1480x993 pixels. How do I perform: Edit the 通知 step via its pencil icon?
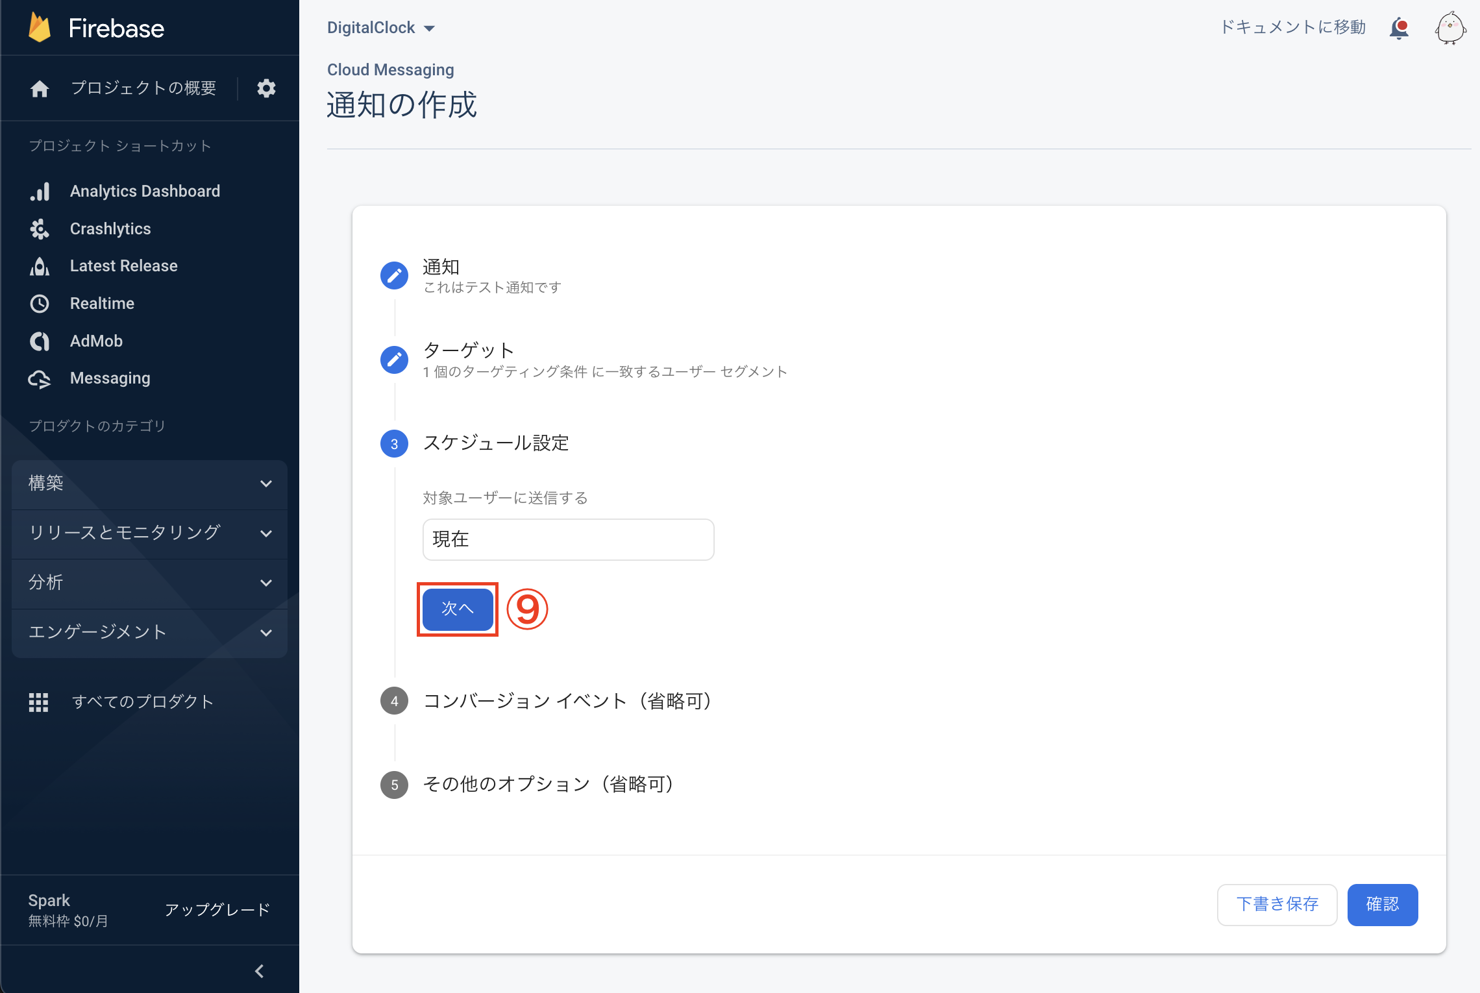(393, 275)
